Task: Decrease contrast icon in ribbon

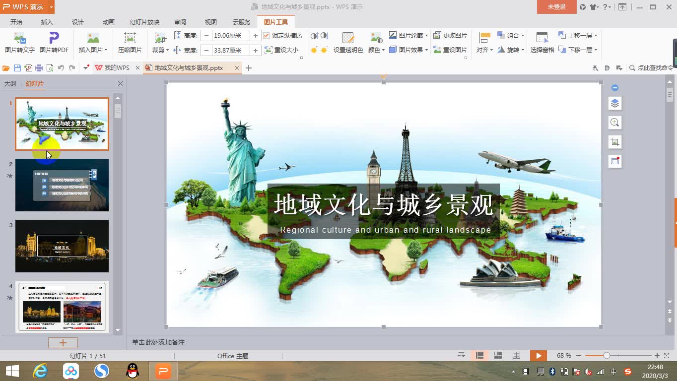Action: [x=325, y=36]
